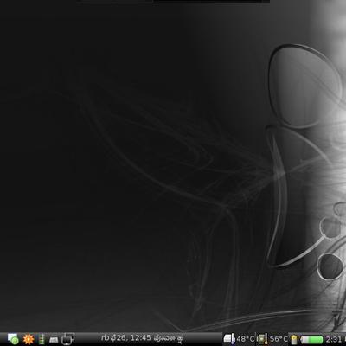
Task: Click the CPU chip temperature sensor icon
Action: click(x=262, y=339)
